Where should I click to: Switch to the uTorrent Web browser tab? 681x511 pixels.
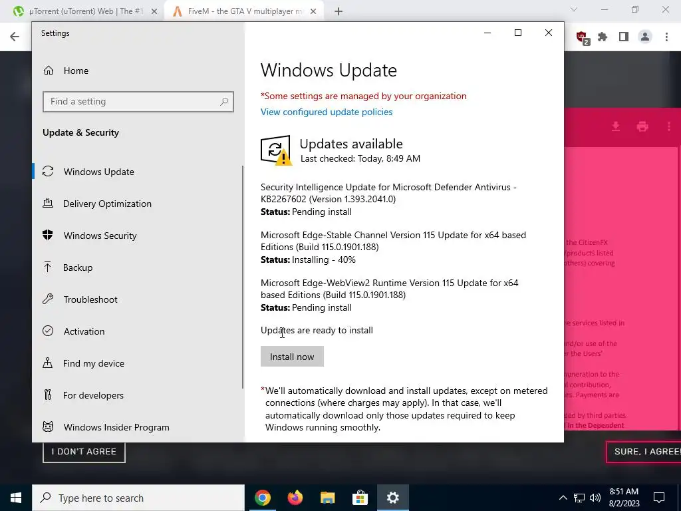click(x=85, y=11)
